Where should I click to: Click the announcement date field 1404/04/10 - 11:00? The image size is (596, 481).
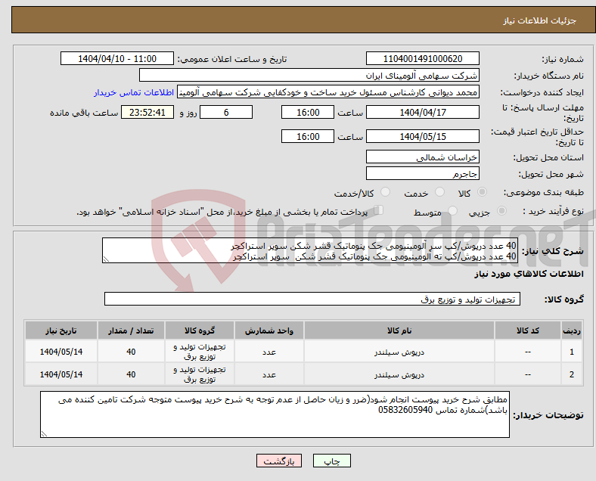click(117, 58)
